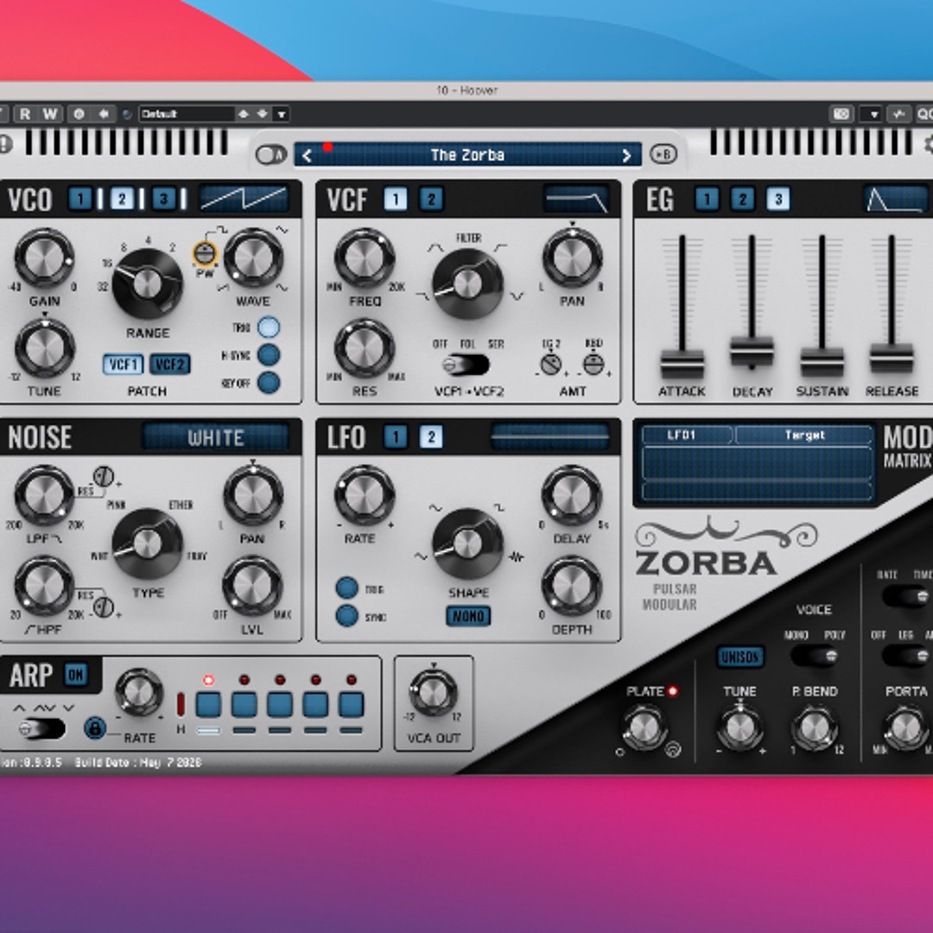
Task: Open the host preset dropdown arrow next to Default
Action: 282,114
